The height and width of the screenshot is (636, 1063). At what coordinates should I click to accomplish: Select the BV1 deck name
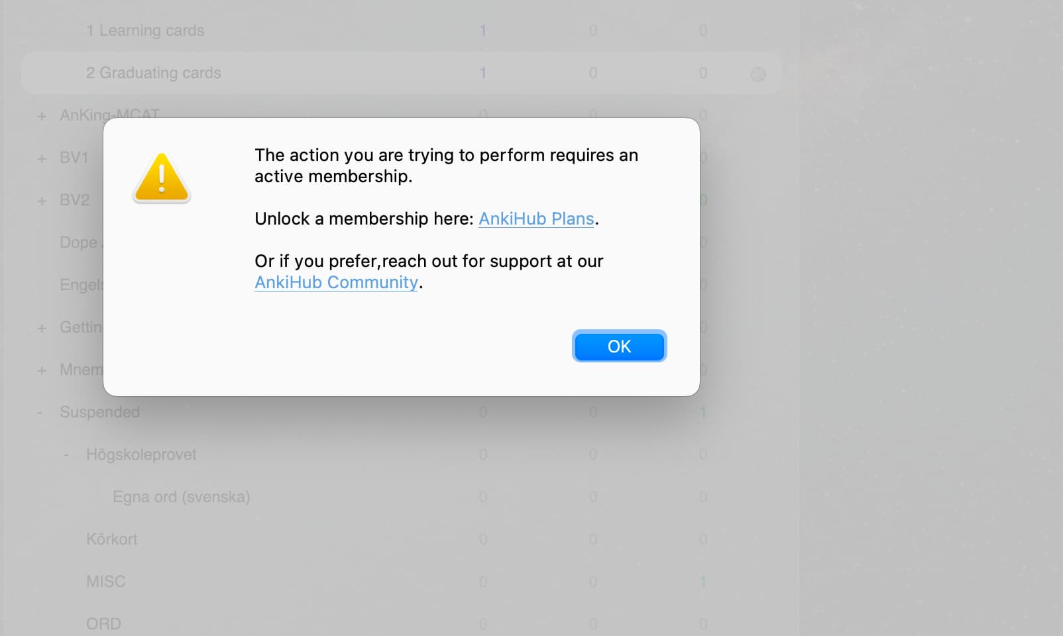tap(74, 158)
